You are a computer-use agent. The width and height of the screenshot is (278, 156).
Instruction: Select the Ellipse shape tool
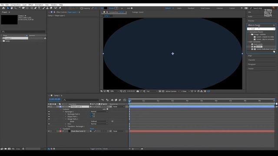(32, 8)
